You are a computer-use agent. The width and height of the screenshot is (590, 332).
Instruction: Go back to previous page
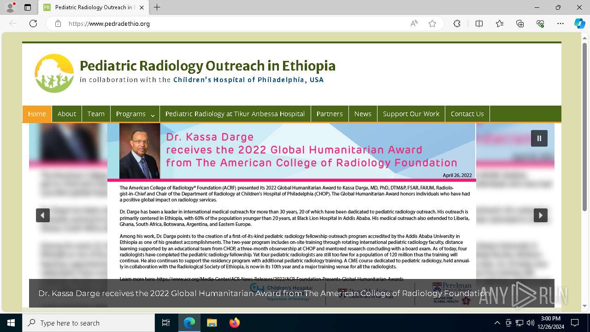pyautogui.click(x=13, y=24)
